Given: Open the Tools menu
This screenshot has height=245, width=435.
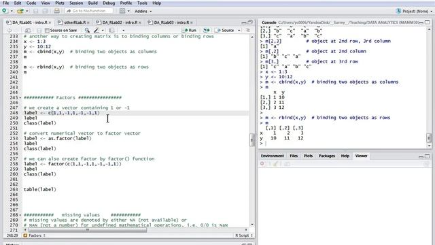Looking at the screenshot, I should (x=142, y=3).
